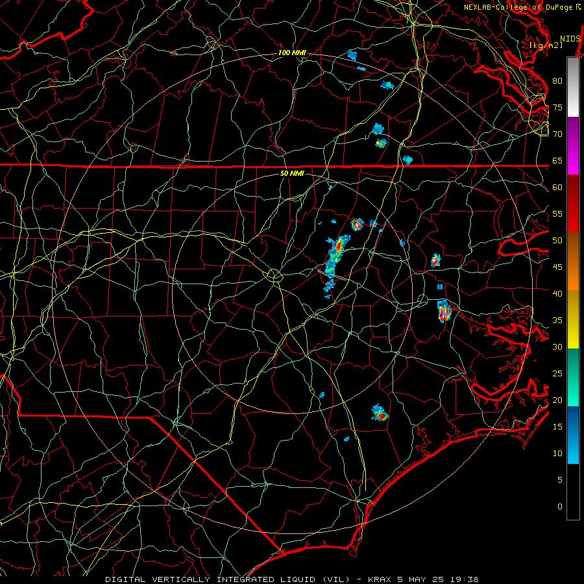Click the 40 value on the VIL scale

point(557,293)
